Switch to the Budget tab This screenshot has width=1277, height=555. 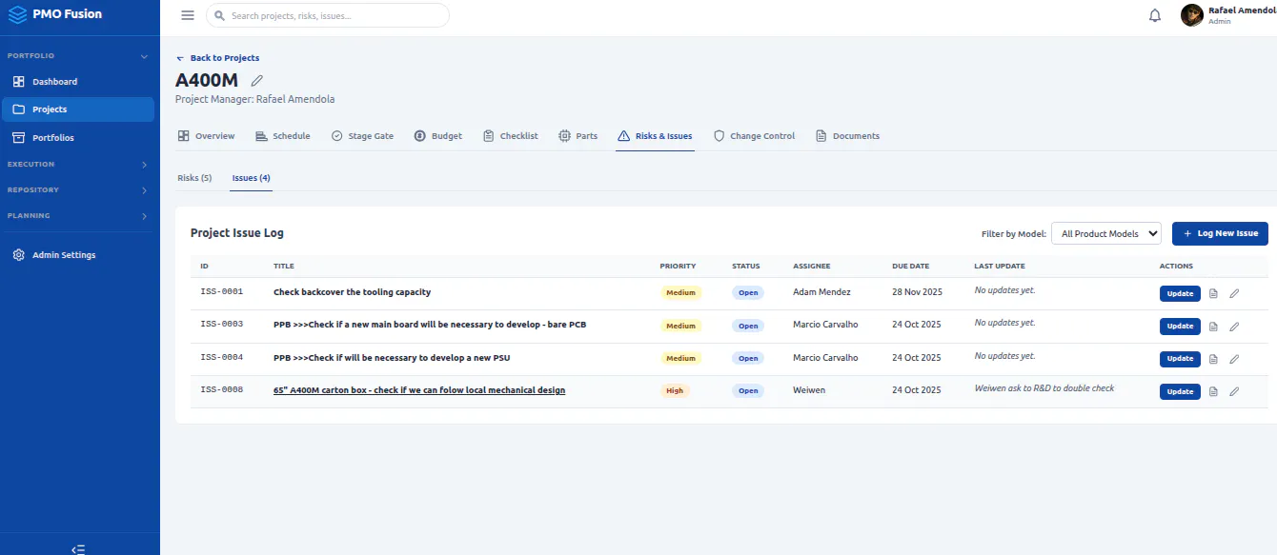tap(438, 136)
